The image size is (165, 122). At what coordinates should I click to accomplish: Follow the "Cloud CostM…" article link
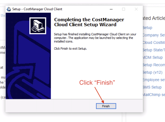pos(154,43)
